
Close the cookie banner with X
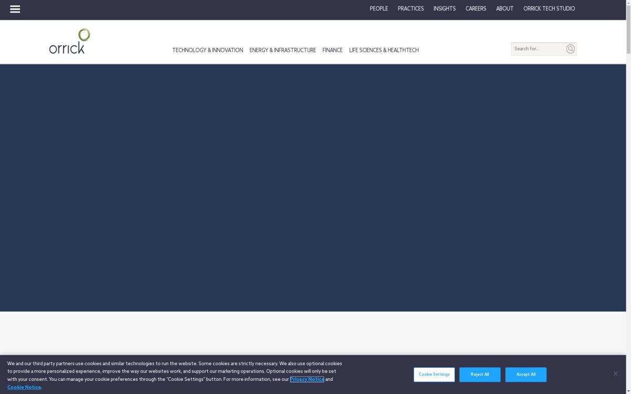click(615, 374)
